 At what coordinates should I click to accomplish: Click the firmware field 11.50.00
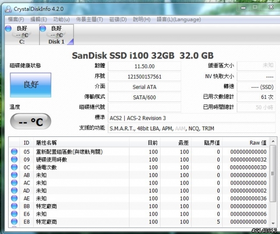pyautogui.click(x=144, y=66)
